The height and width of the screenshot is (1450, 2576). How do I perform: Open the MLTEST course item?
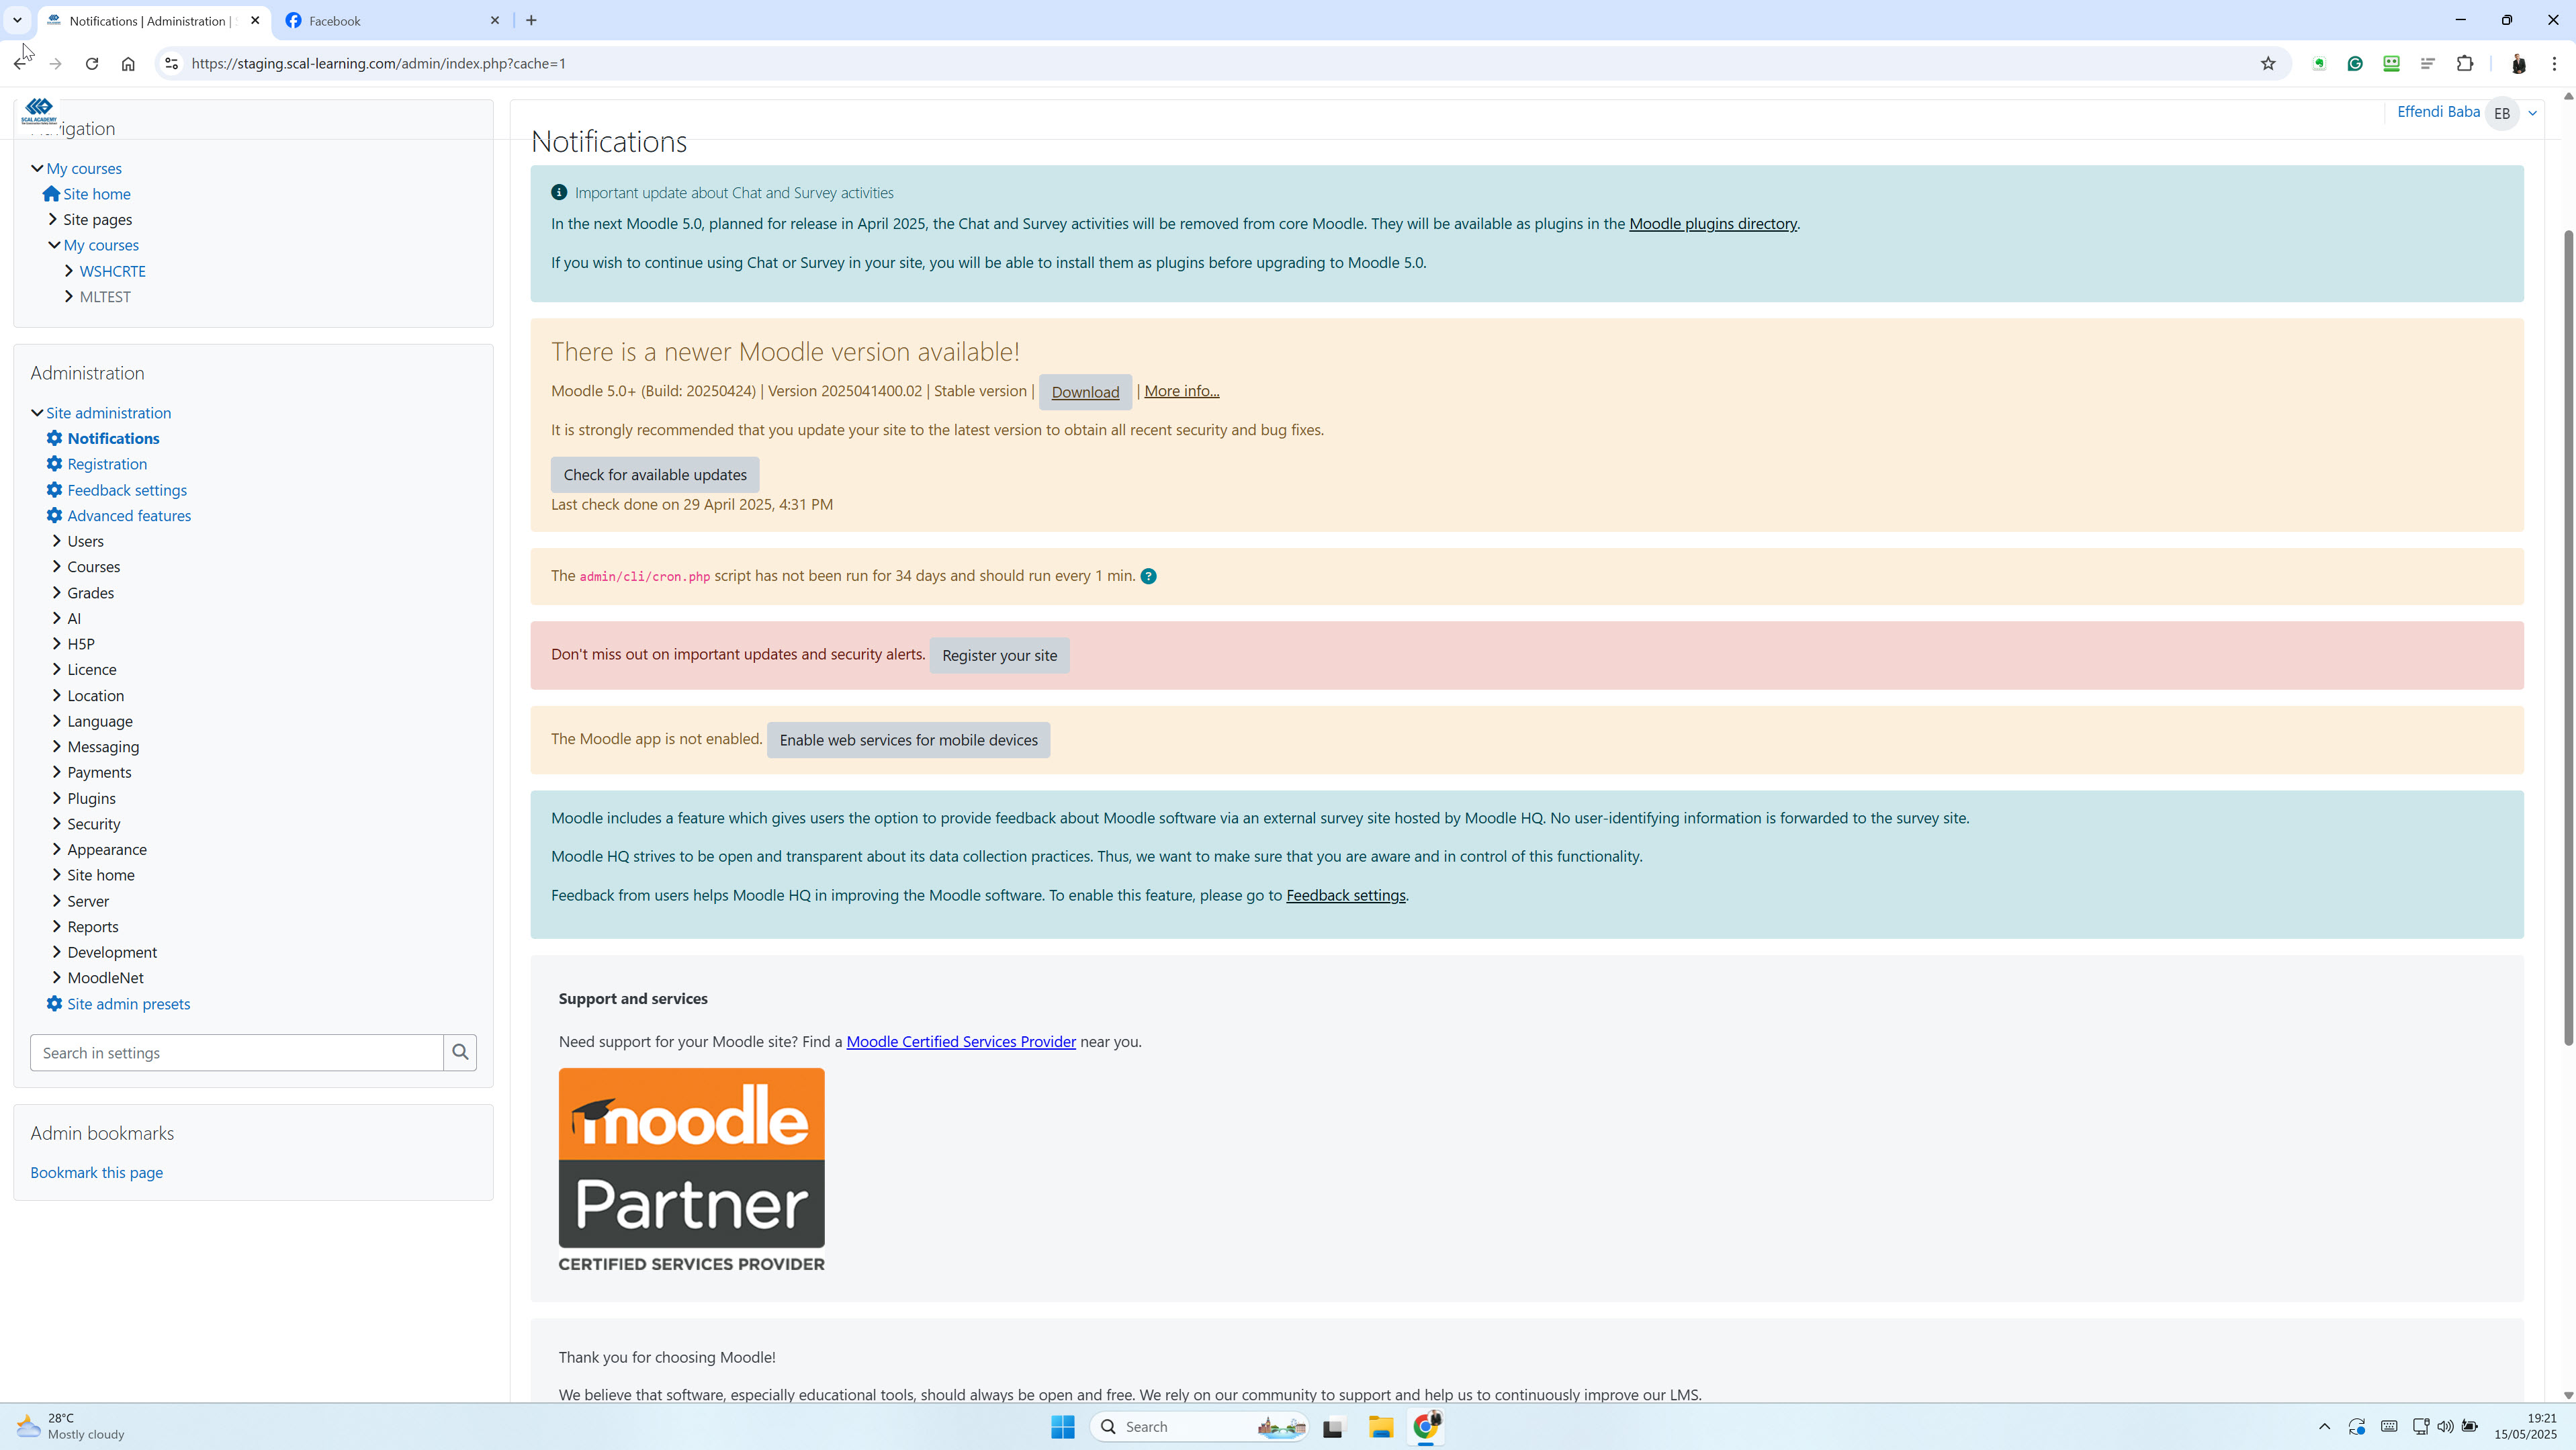(105, 297)
